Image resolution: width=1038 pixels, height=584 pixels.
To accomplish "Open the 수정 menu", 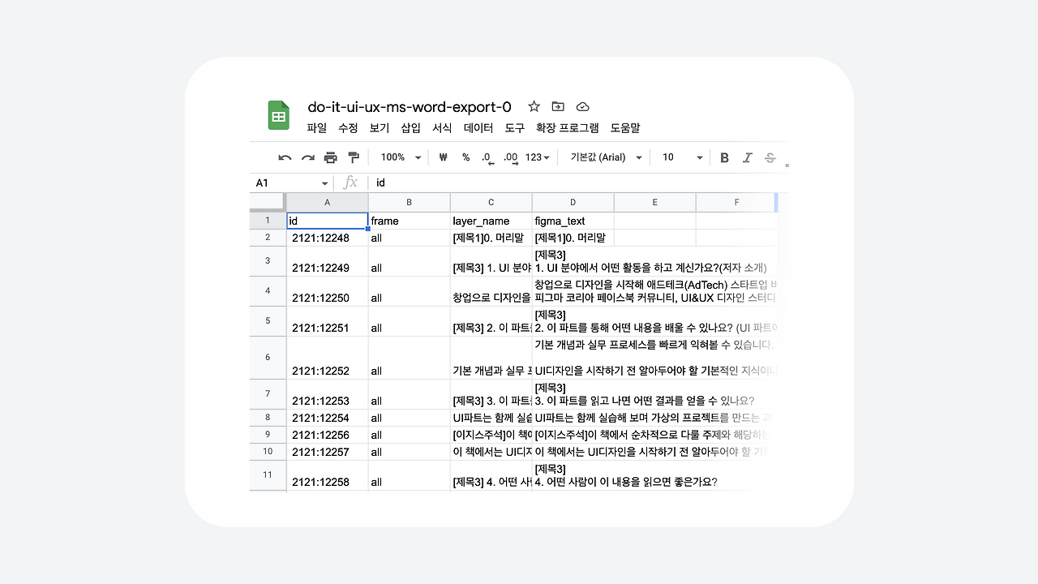I will [348, 128].
